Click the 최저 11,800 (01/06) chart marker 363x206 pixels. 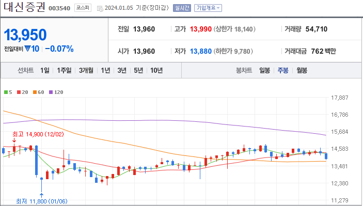click(x=42, y=201)
